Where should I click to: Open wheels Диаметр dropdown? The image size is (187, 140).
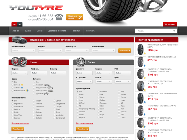pos(84,73)
